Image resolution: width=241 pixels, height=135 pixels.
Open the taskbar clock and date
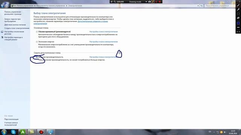pyautogui.click(x=233, y=132)
